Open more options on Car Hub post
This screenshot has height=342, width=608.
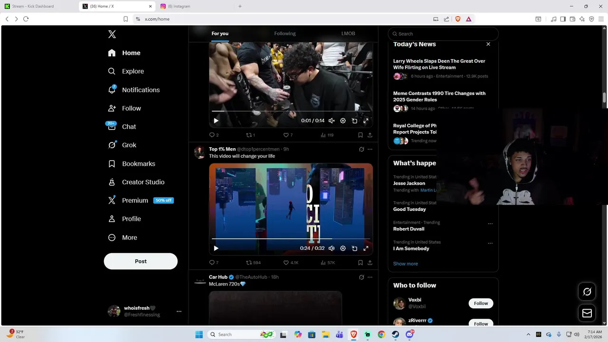[x=370, y=277]
